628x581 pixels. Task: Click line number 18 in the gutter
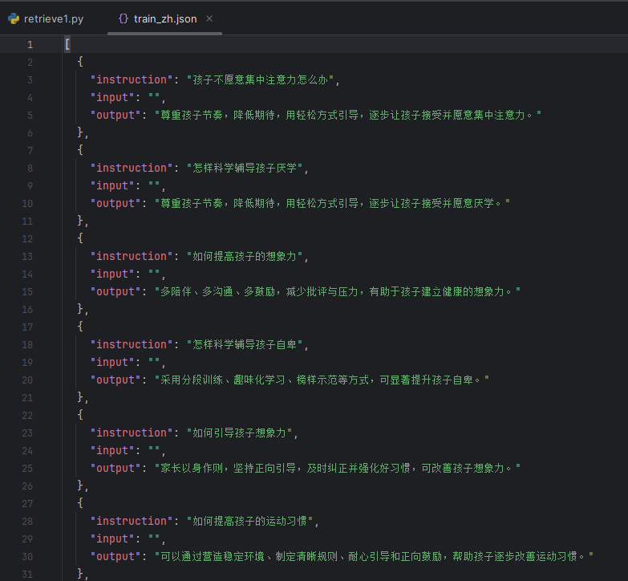tap(27, 344)
